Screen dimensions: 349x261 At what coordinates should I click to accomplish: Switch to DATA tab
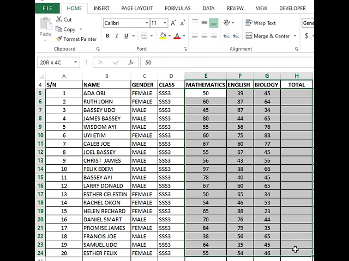click(208, 9)
